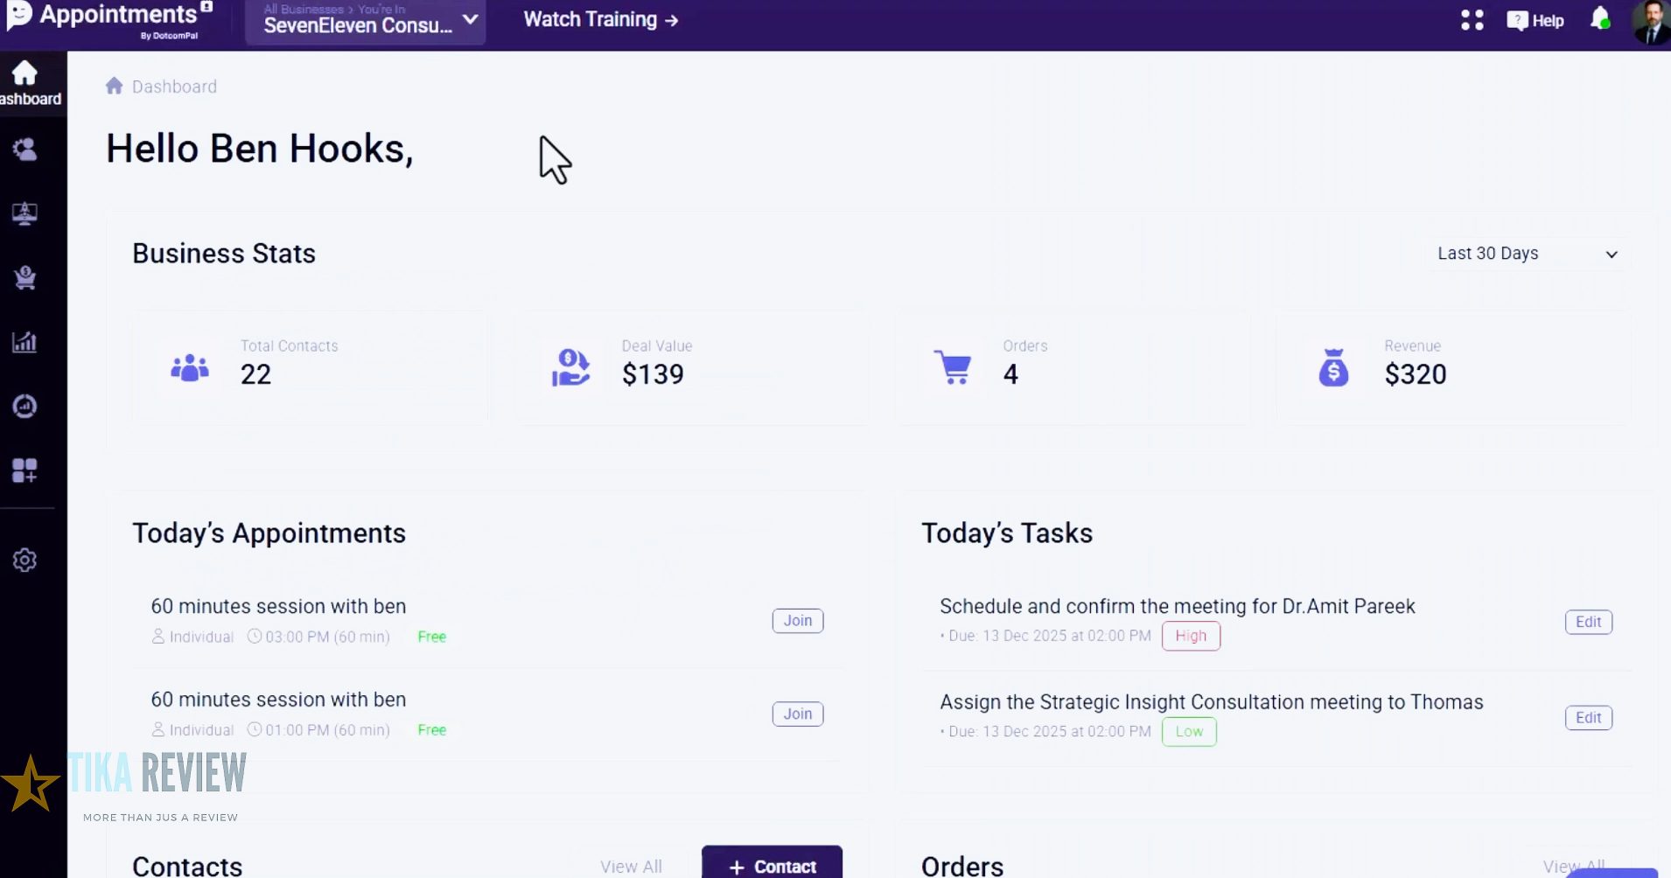The height and width of the screenshot is (878, 1671).
Task: Click the Watch Training link
Action: point(600,19)
